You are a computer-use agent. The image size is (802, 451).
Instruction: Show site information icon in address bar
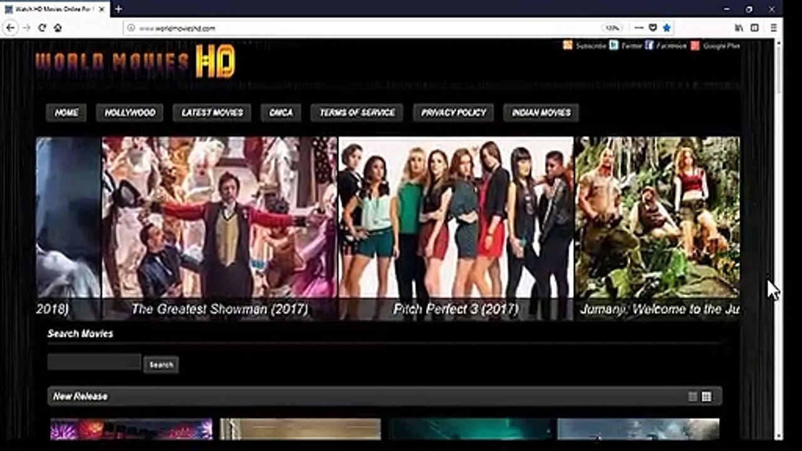(x=131, y=28)
